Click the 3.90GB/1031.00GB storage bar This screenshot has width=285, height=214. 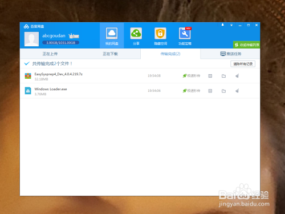pos(60,43)
